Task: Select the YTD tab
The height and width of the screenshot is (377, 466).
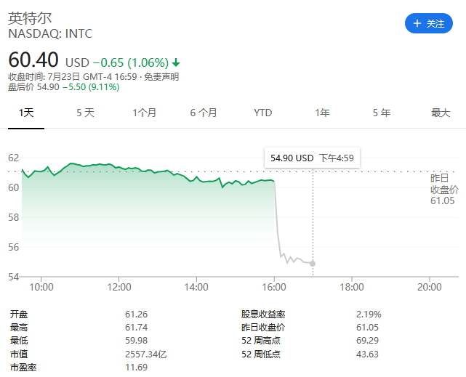Action: tap(263, 113)
